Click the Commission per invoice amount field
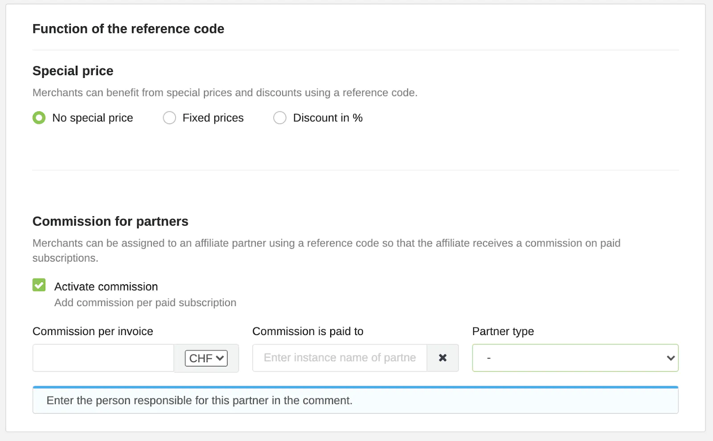 click(103, 358)
